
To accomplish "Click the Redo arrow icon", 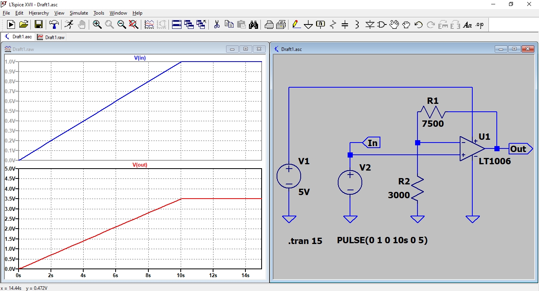I will point(431,24).
